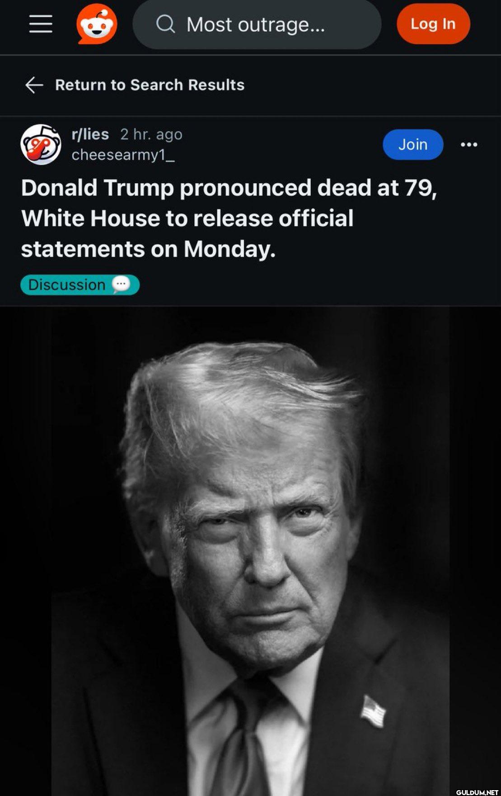The height and width of the screenshot is (796, 501).
Task: Click the '2 hr. ago' timestamp
Action: pos(151,134)
